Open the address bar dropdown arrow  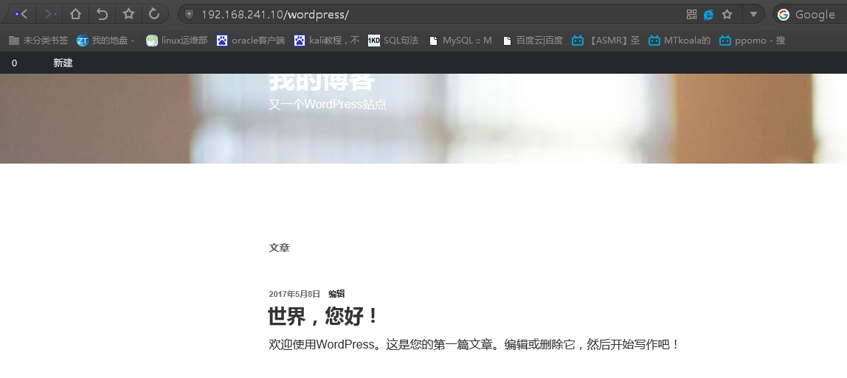[x=753, y=15]
